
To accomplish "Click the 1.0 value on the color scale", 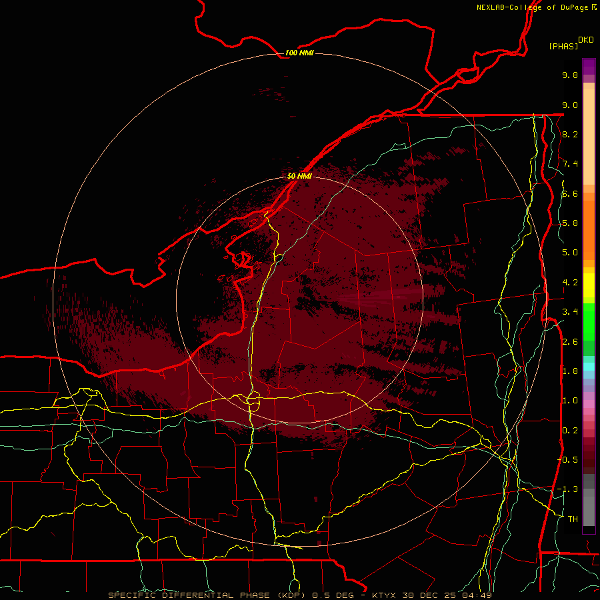I will [x=570, y=401].
